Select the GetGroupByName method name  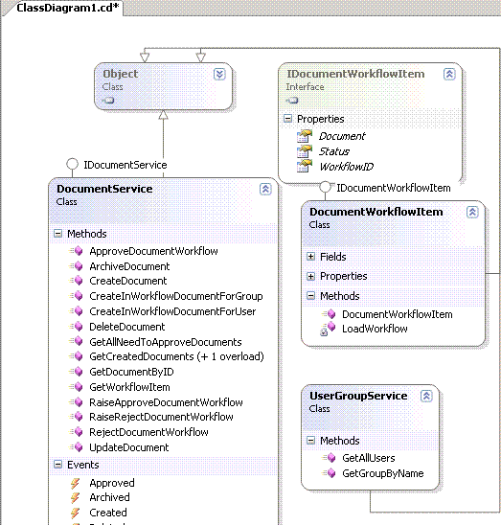tap(383, 473)
